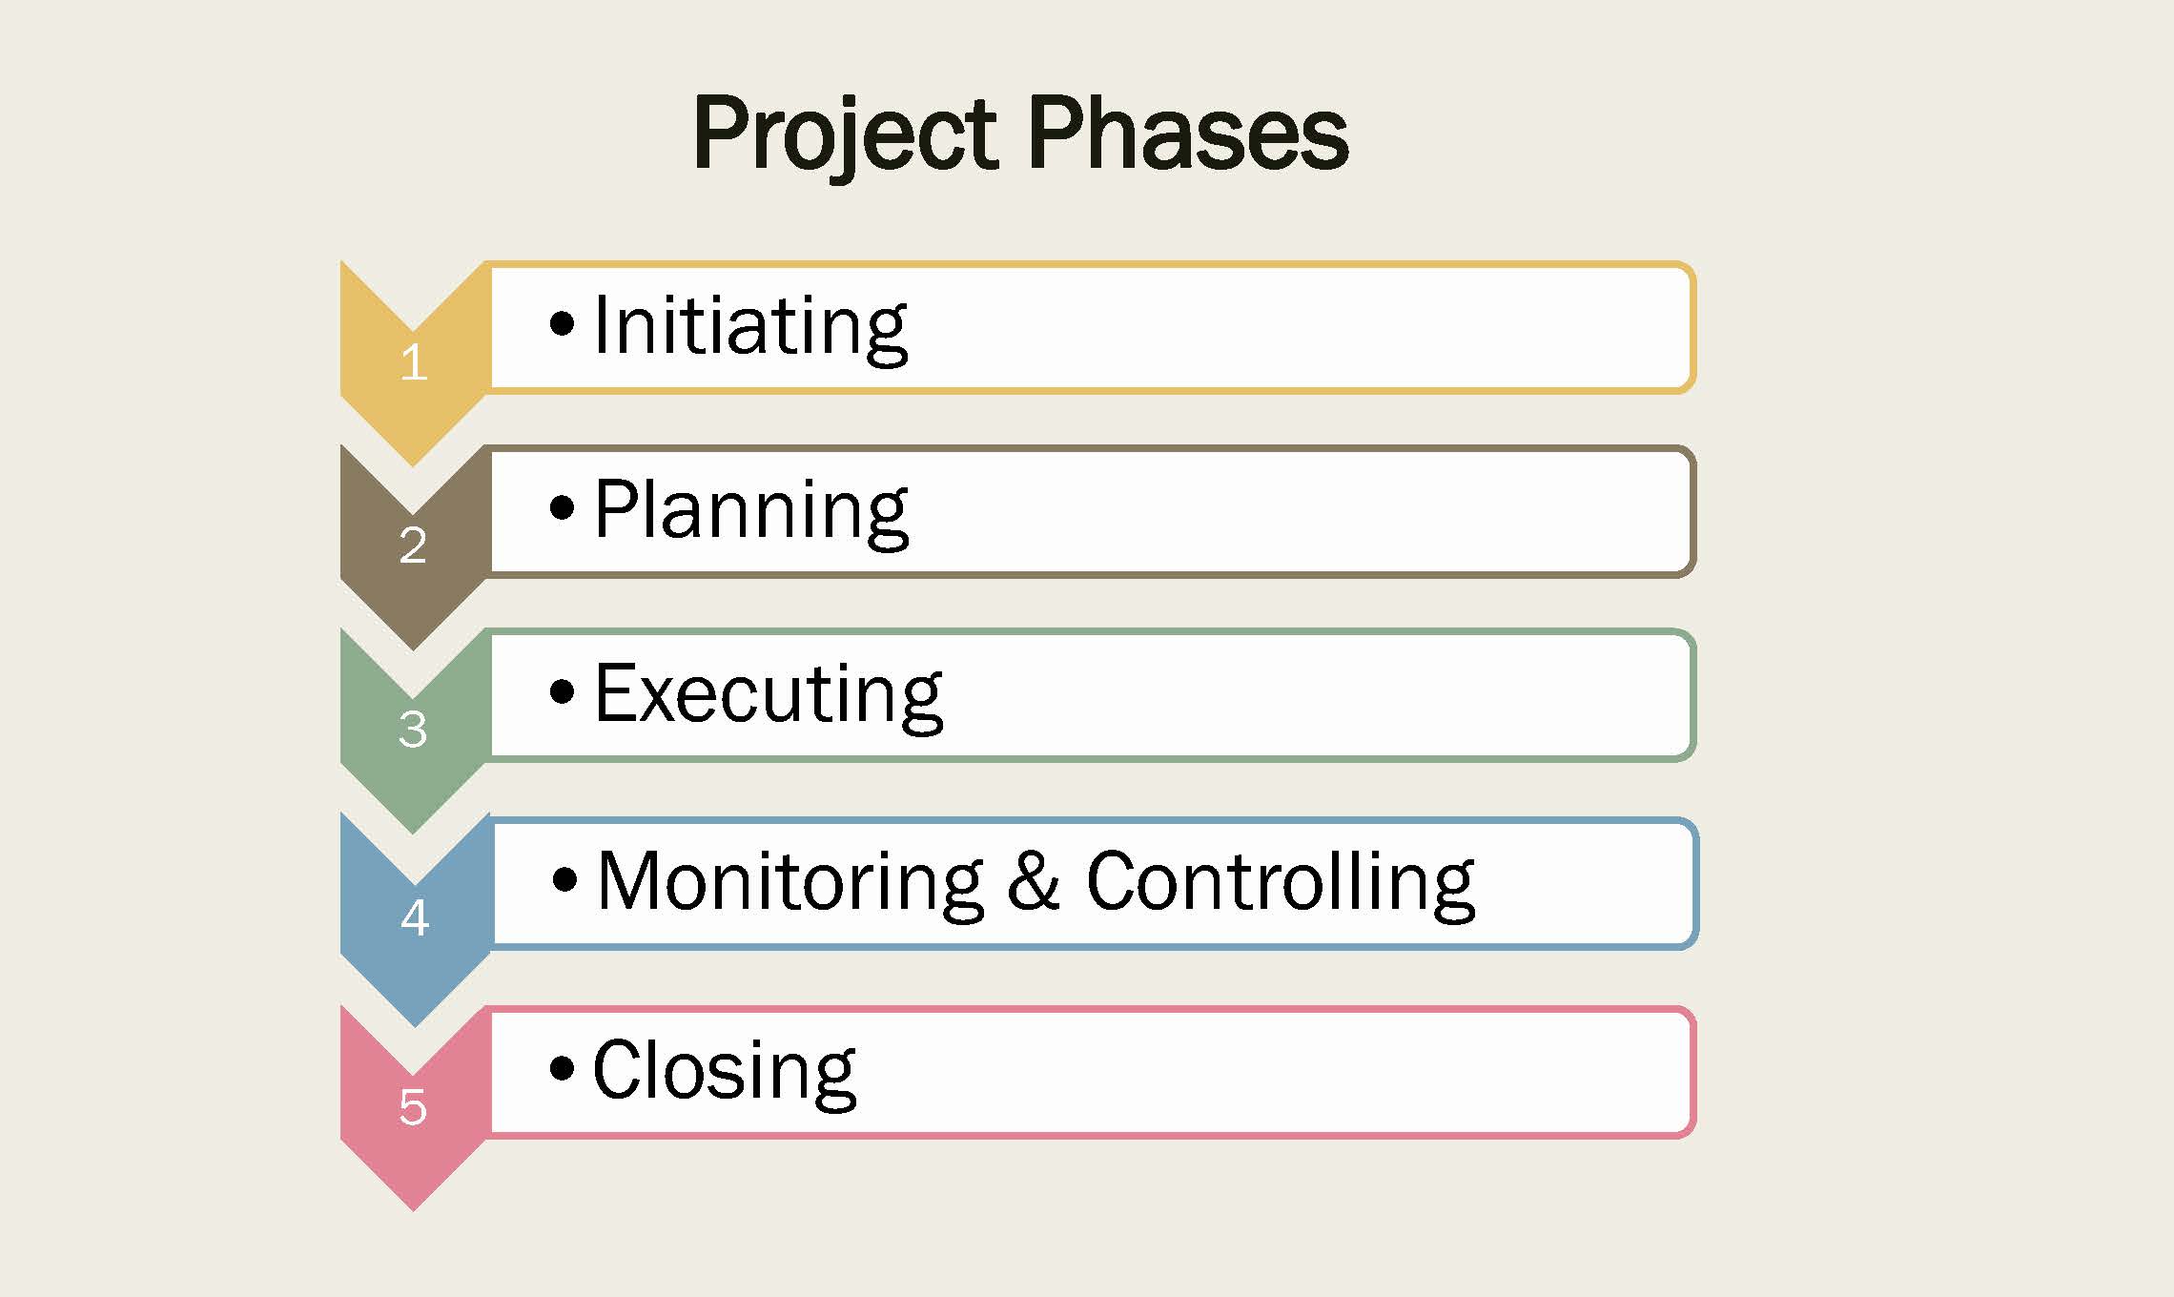
Task: Select the Monitoring & Controlling text
Action: [1036, 884]
